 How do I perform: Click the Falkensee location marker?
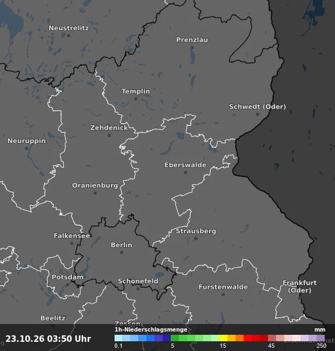(x=72, y=244)
